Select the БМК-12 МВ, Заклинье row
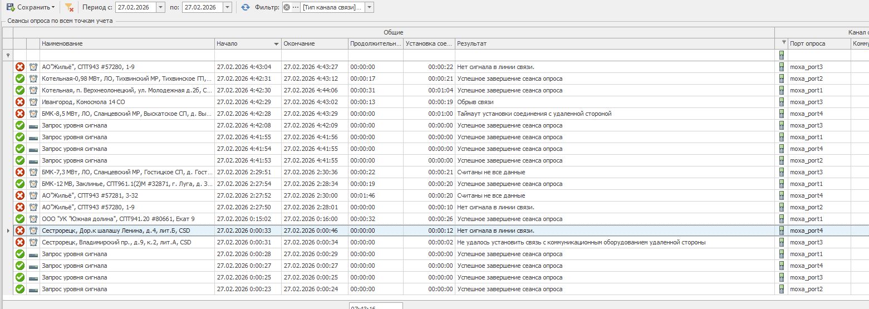 [127, 184]
